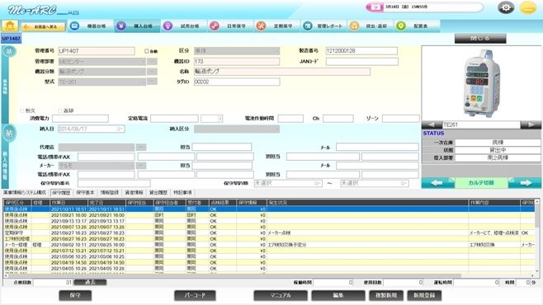543x305 pixels.
Task: Toggle the 自動 checkbox
Action: click(x=147, y=51)
